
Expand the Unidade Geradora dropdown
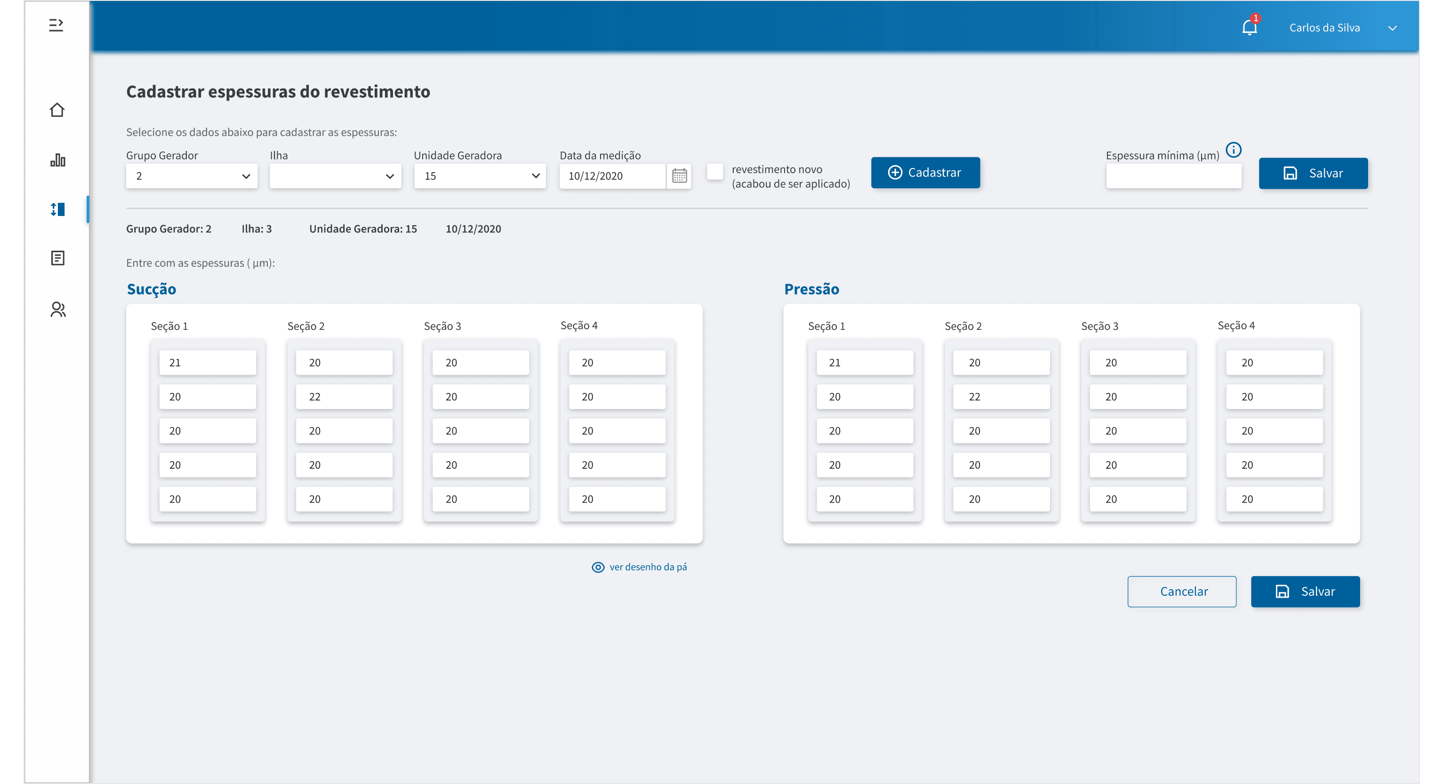pos(480,176)
